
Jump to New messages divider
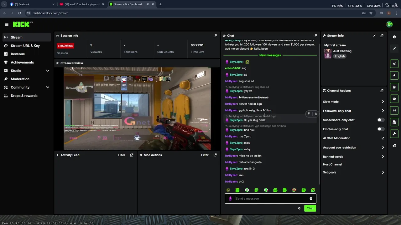coord(270,55)
